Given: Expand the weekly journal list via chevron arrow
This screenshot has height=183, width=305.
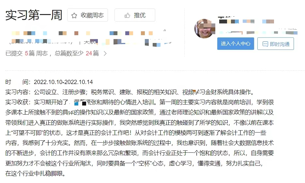Looking at the screenshot, I should pos(105,53).
